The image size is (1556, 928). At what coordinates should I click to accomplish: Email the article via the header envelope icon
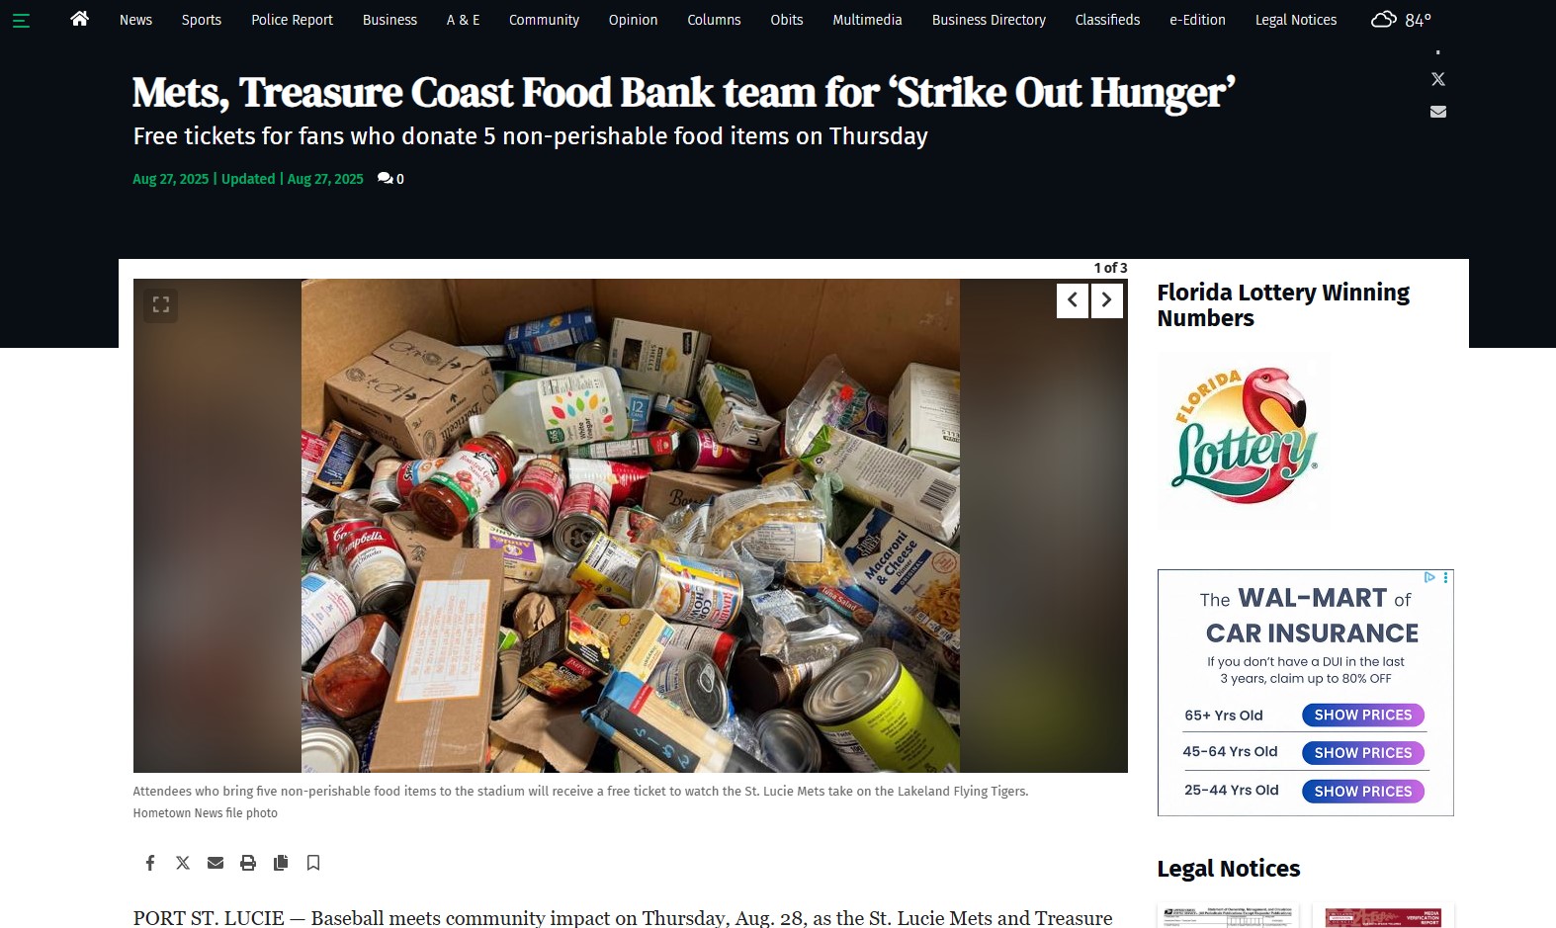tap(1438, 112)
